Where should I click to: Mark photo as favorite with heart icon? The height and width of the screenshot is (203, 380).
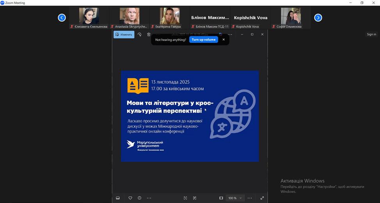130,198
